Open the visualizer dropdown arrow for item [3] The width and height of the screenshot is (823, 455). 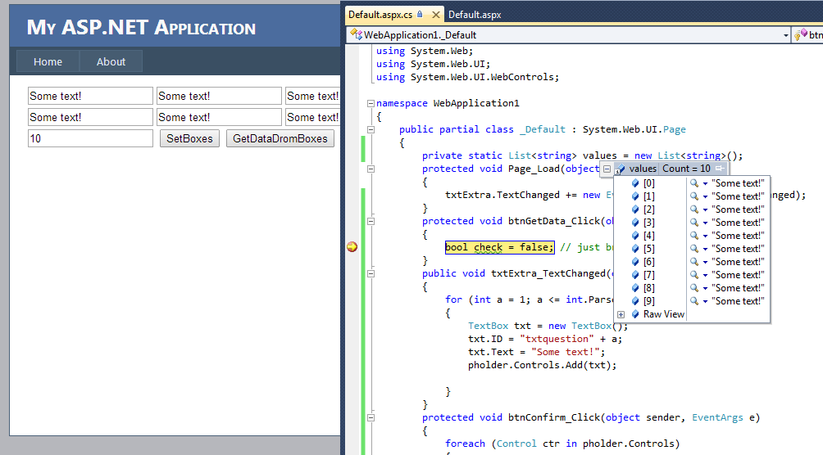coord(705,223)
